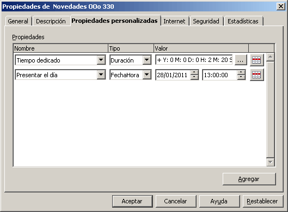Click the Valor column header
This screenshot has height=212, width=288.
pyautogui.click(x=201, y=48)
